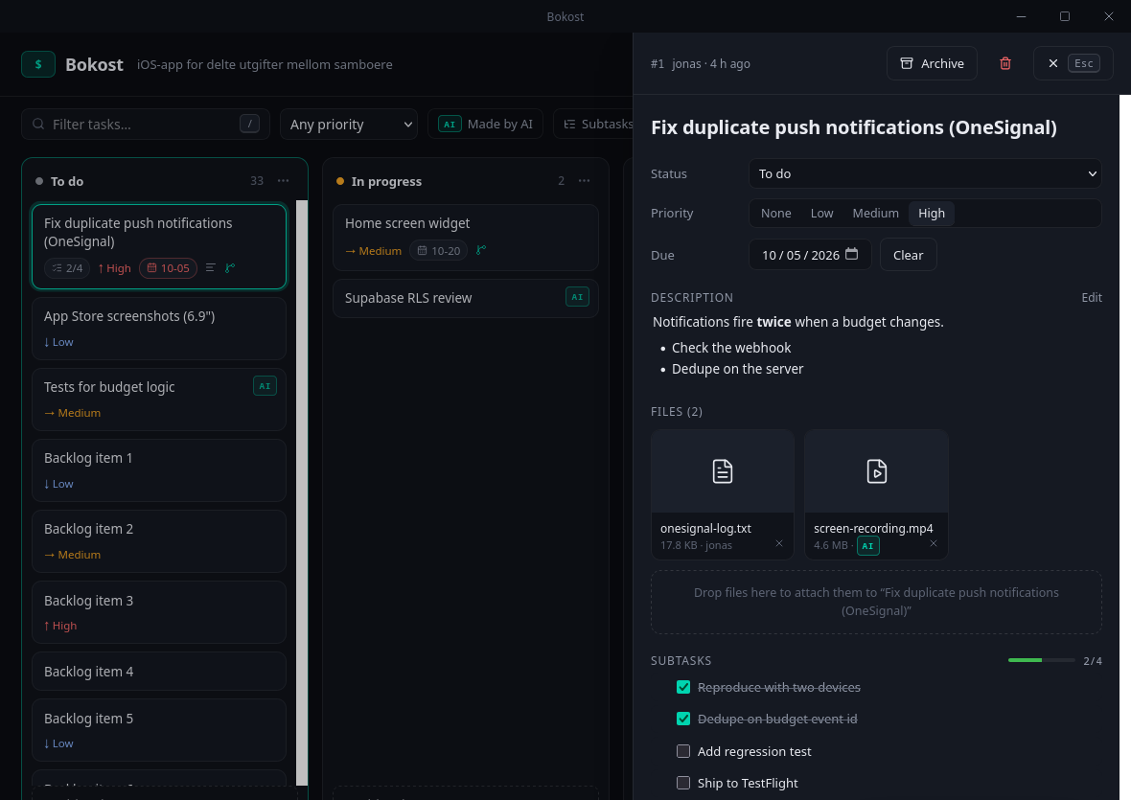Open the App Store screenshots (6.9") card
Image resolution: width=1131 pixels, height=800 pixels.
pos(159,329)
